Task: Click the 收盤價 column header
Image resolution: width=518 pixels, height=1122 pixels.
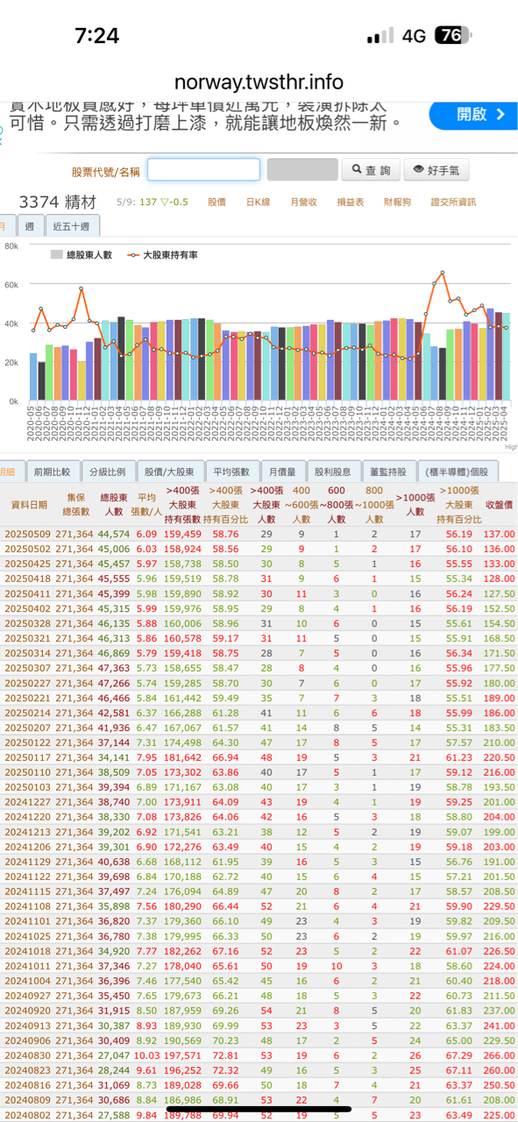Action: point(499,505)
